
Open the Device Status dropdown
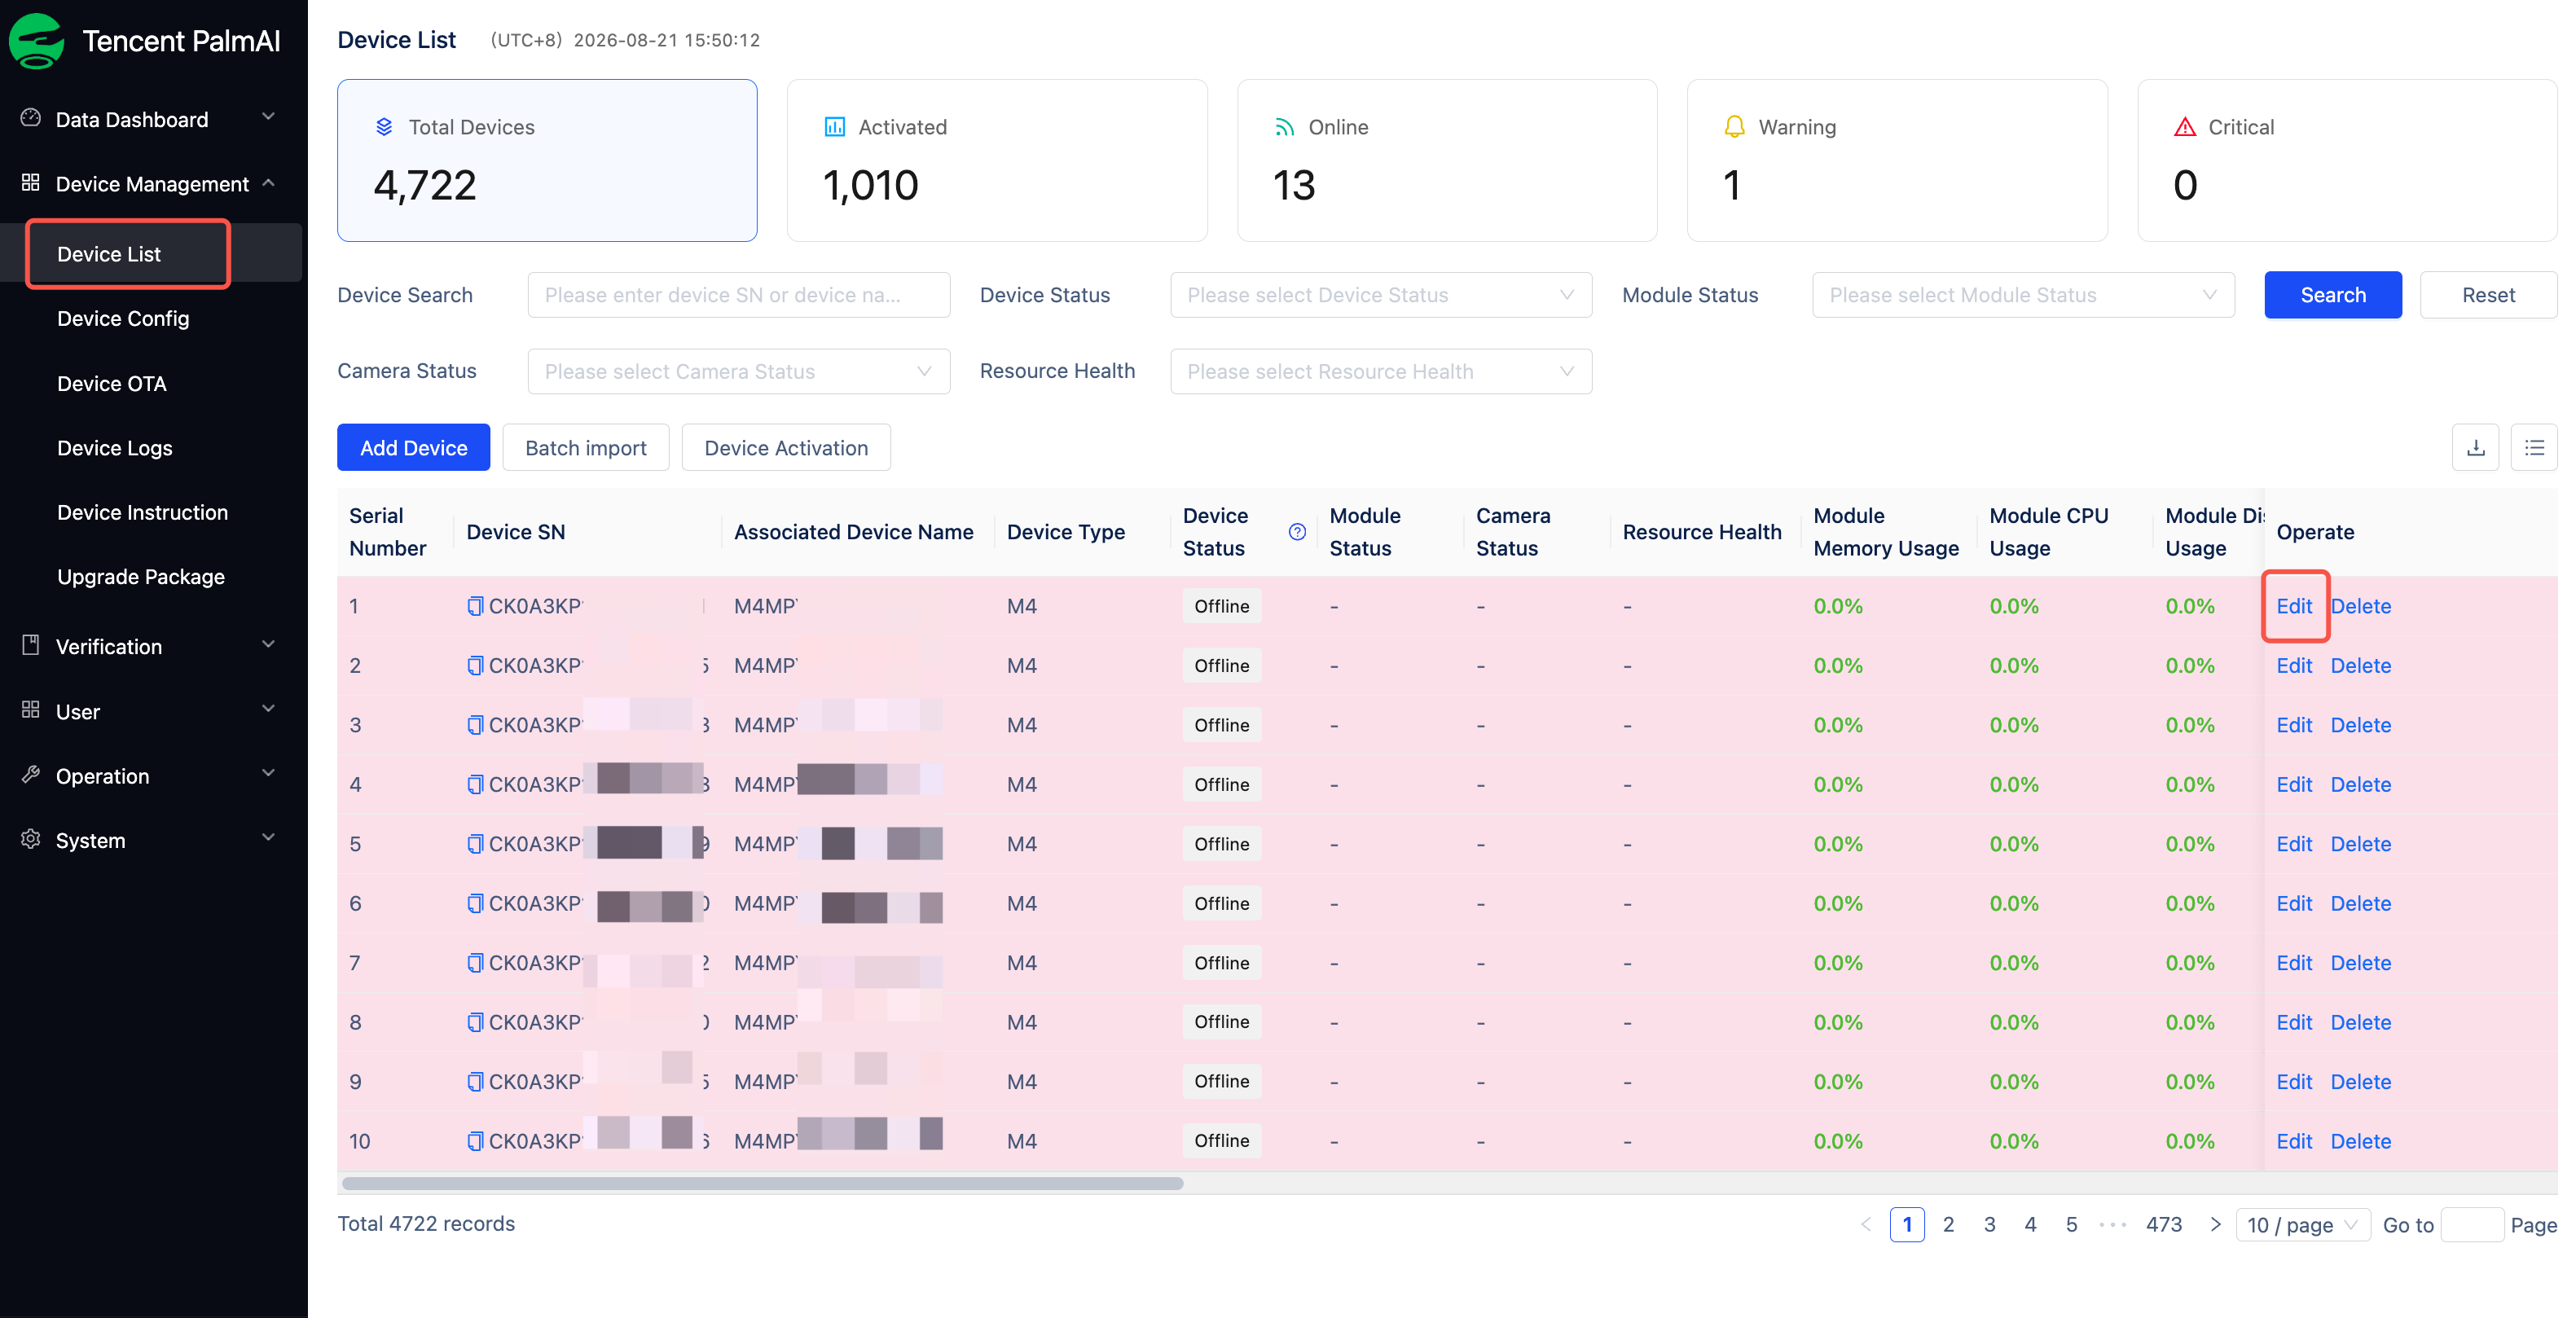pyautogui.click(x=1381, y=295)
